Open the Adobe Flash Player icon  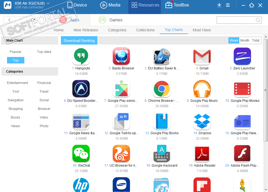242,153
